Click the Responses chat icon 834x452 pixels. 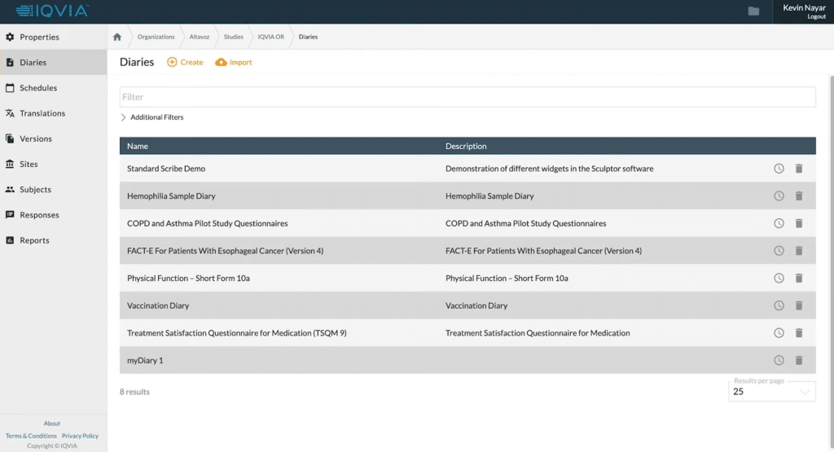pos(10,215)
